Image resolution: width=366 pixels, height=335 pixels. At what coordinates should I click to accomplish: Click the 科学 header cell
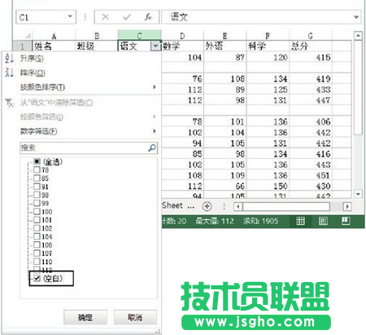coord(268,46)
